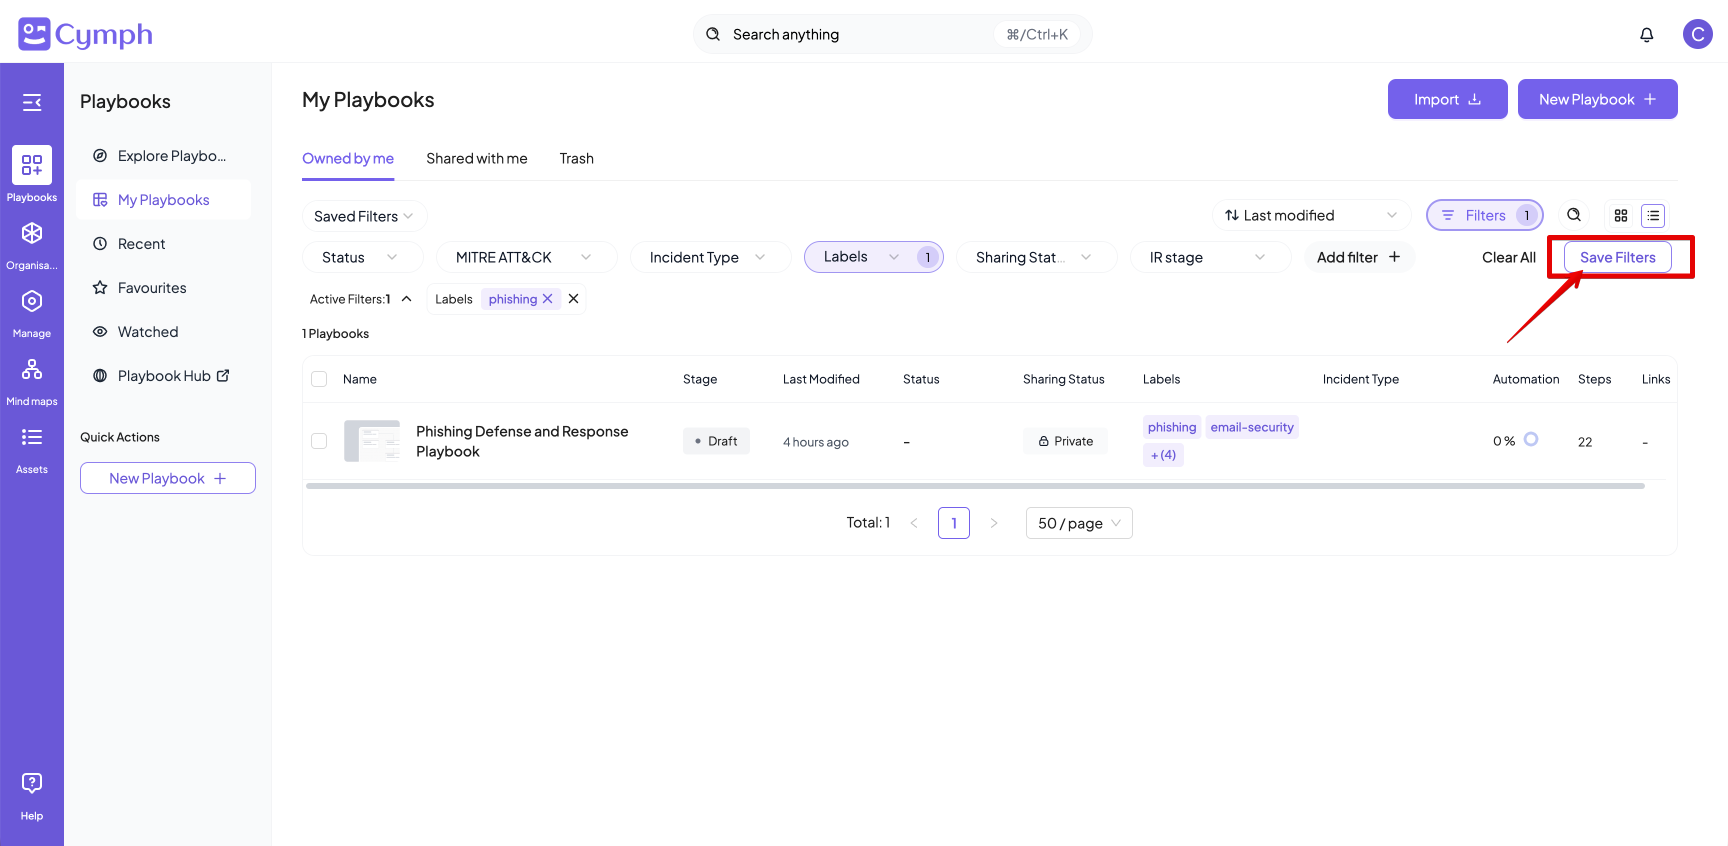This screenshot has height=846, width=1728.
Task: Open the Trash tab
Action: 576,158
